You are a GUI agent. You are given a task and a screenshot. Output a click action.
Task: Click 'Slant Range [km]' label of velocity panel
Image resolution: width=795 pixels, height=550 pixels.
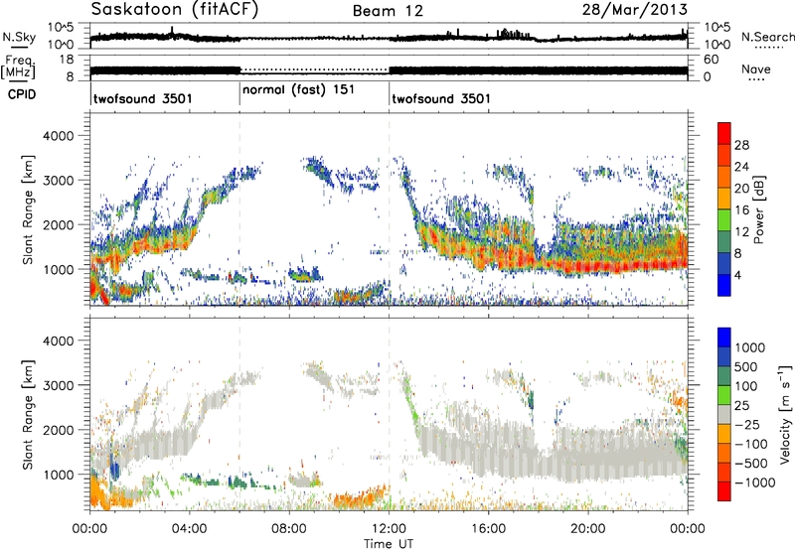coord(28,415)
